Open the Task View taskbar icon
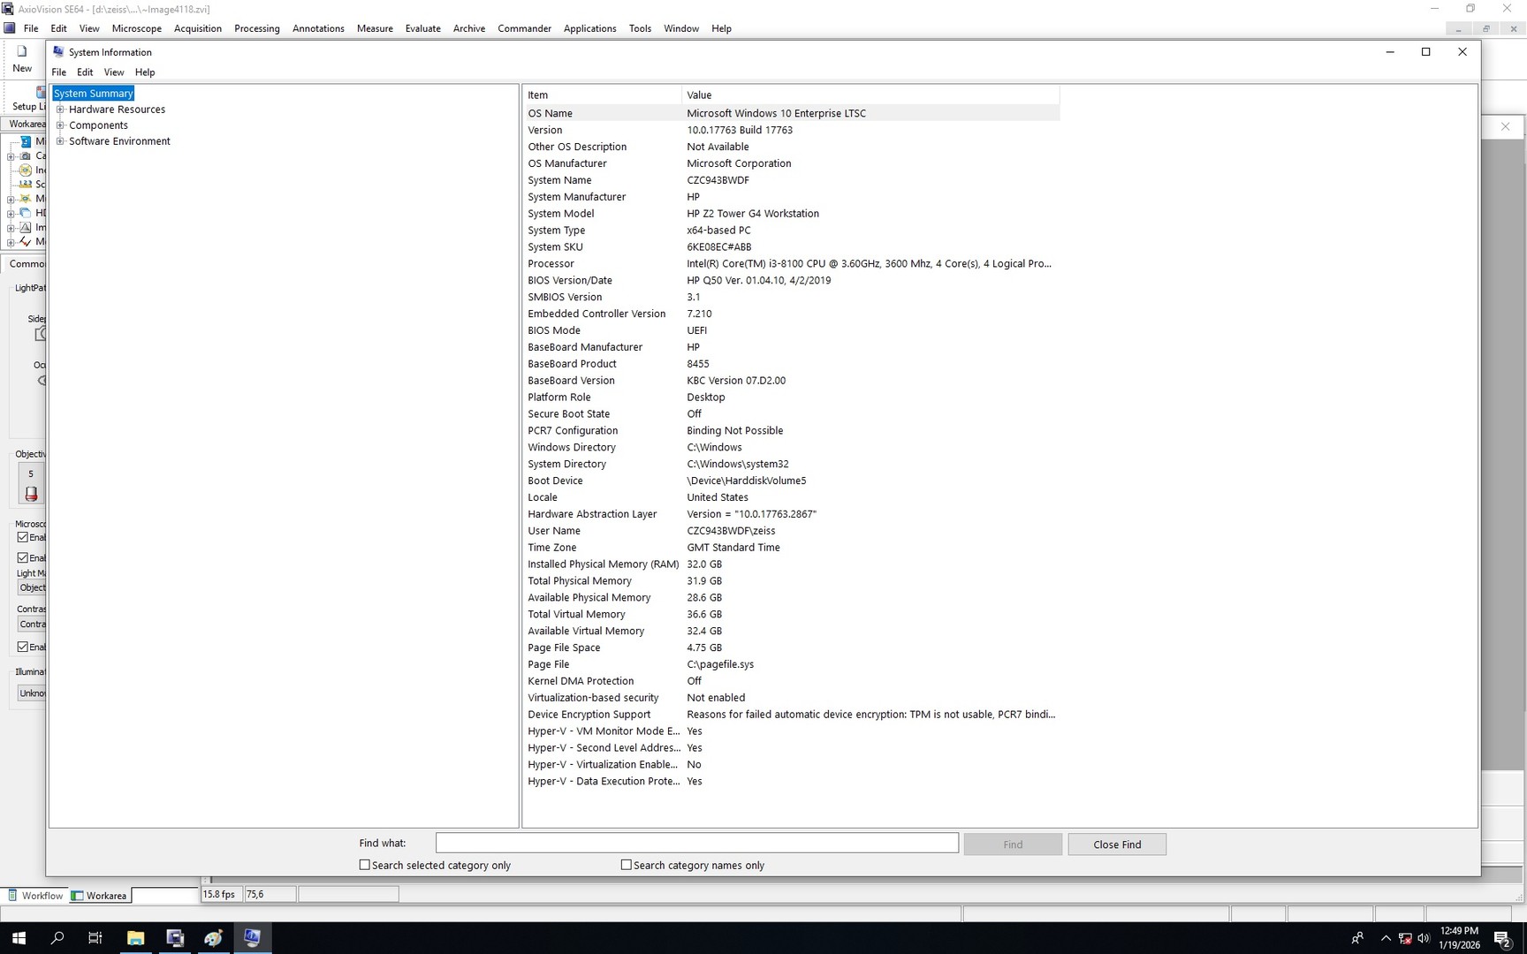1527x954 pixels. pyautogui.click(x=95, y=938)
